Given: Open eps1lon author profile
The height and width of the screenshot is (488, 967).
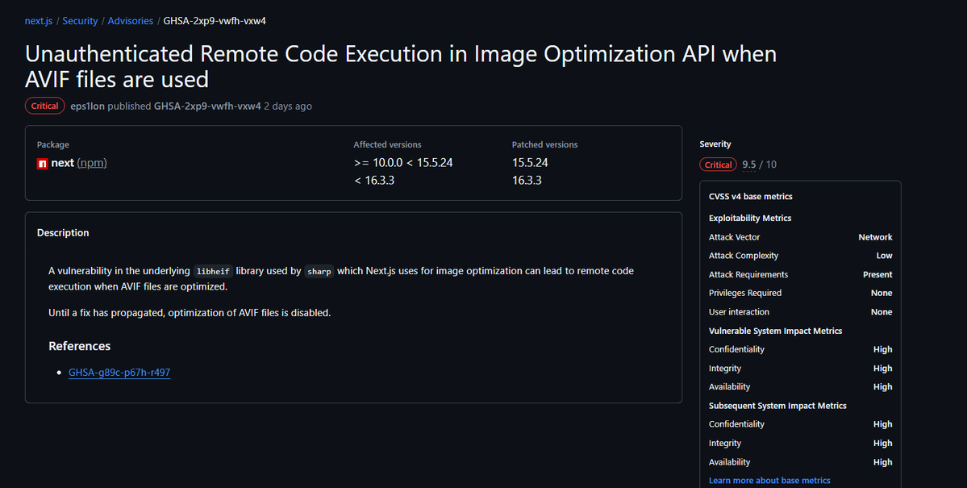Looking at the screenshot, I should click(88, 106).
